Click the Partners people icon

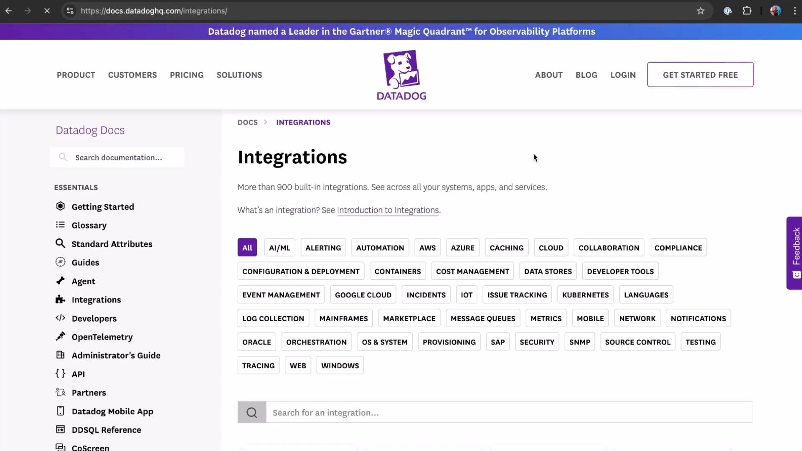click(60, 392)
